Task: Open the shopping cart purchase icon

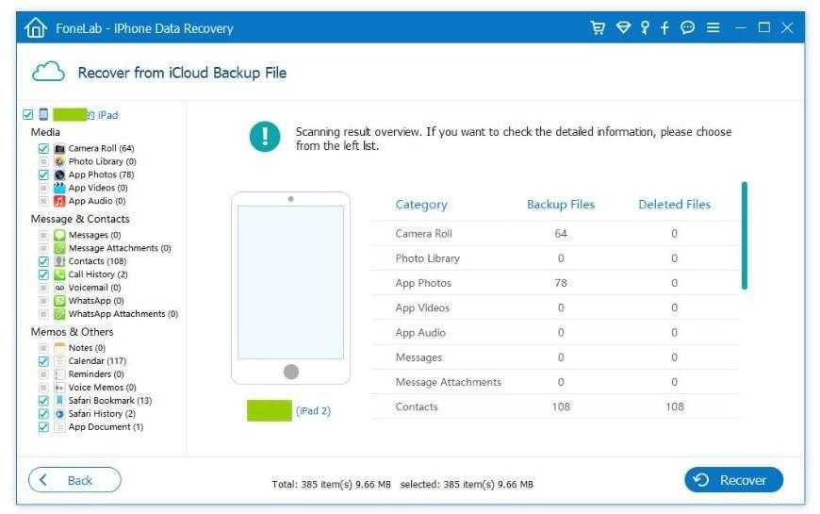Action: click(598, 27)
